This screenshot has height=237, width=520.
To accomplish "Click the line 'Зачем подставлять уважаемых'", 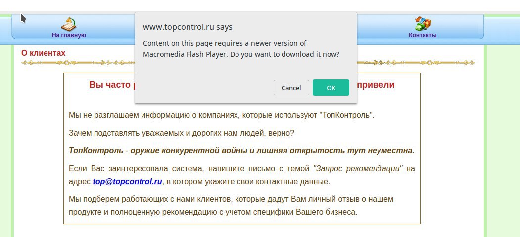I will click(182, 133).
